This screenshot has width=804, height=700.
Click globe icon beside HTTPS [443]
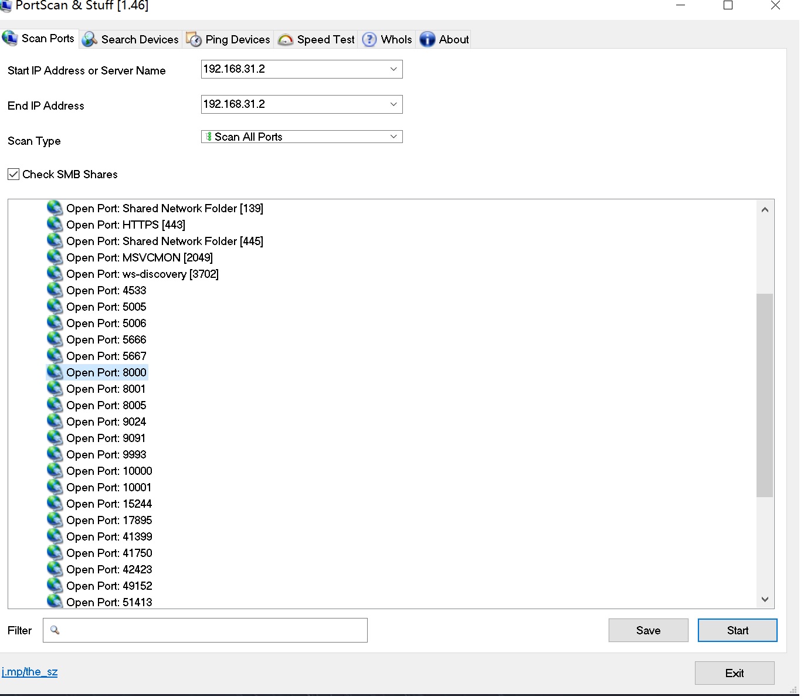pyautogui.click(x=55, y=225)
